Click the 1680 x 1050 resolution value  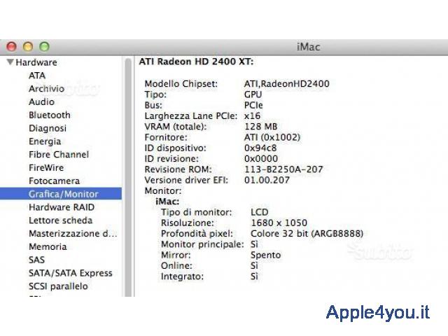pos(279,223)
